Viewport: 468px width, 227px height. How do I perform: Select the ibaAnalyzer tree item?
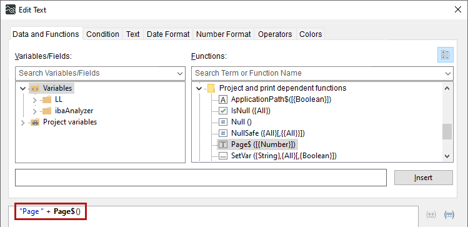coord(74,111)
